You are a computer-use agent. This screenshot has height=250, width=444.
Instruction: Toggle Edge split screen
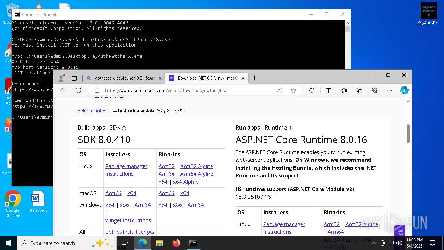328,90
